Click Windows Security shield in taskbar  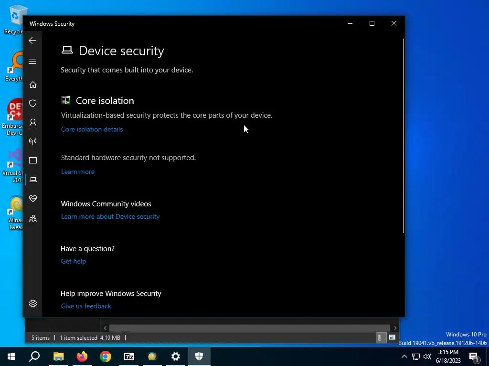coord(199,356)
